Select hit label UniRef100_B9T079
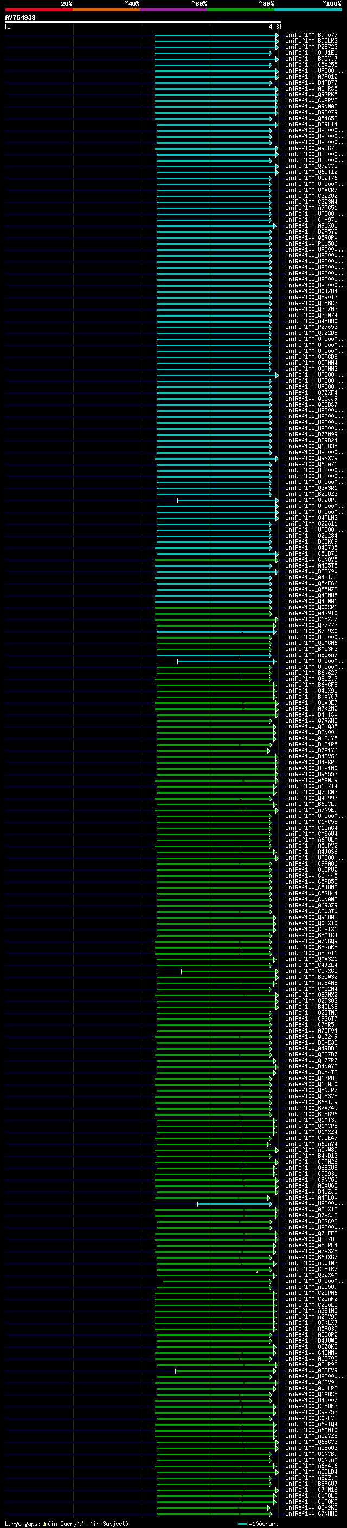The width and height of the screenshot is (347, 1528). click(x=311, y=112)
